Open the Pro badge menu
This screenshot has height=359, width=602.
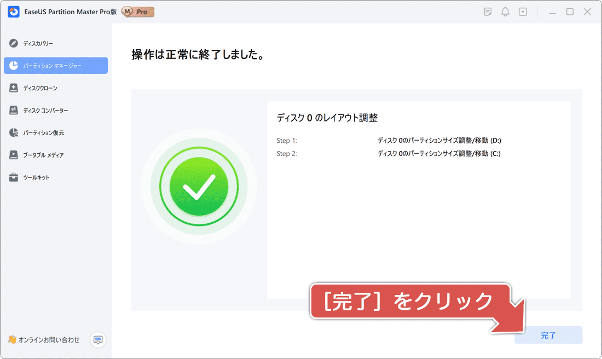point(137,11)
